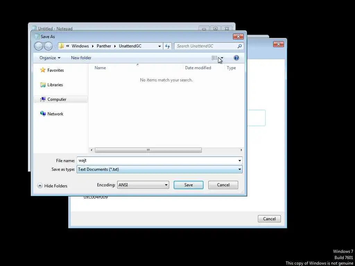The height and width of the screenshot is (266, 355).
Task: Open the Save as type combo box
Action: [x=159, y=169]
